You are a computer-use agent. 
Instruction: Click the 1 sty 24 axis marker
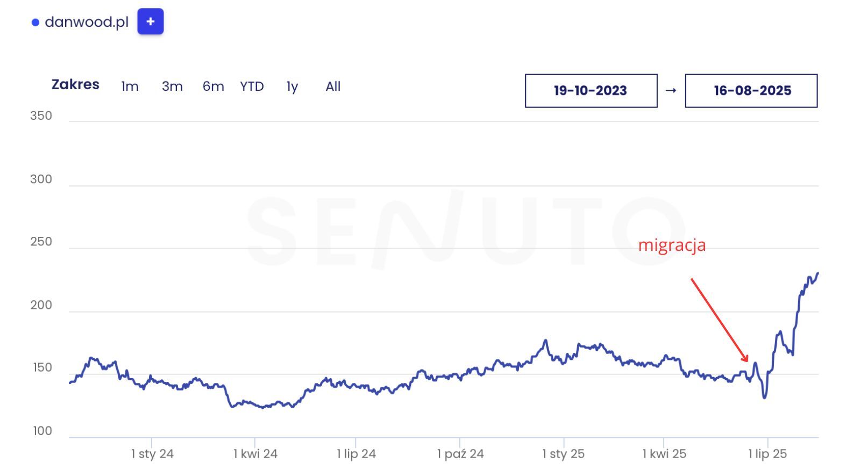(x=152, y=454)
